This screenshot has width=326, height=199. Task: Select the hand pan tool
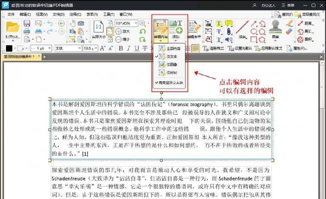[72, 23]
